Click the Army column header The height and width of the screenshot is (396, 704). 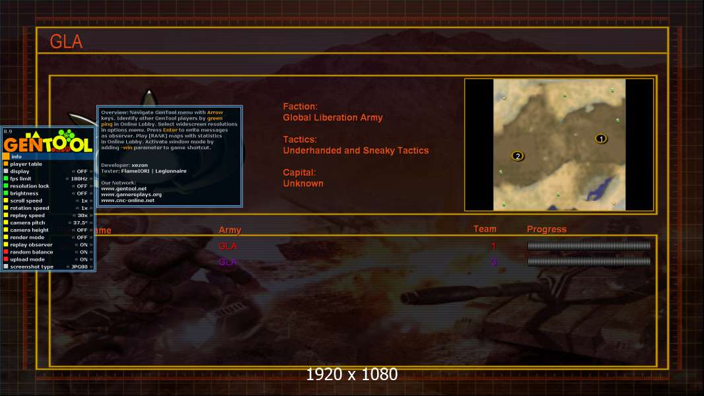pyautogui.click(x=230, y=230)
